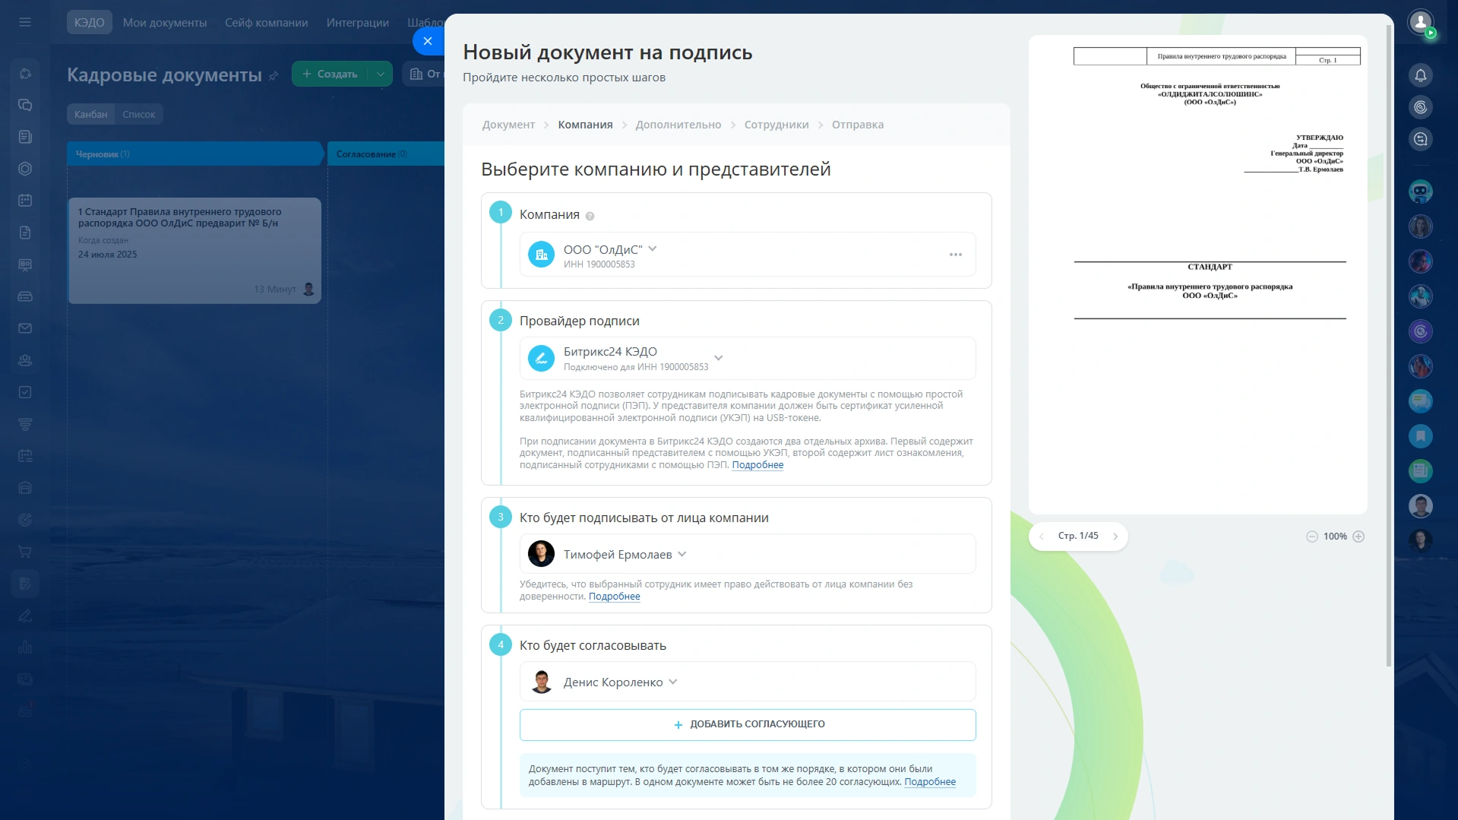Viewport: 1458px width, 820px height.
Task: Open the Создать button dropdown arrow
Action: tap(380, 74)
